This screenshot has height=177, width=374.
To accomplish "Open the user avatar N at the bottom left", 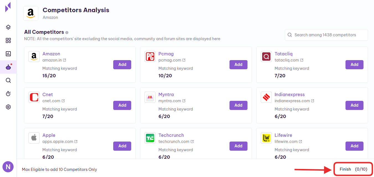I will 8,167.
